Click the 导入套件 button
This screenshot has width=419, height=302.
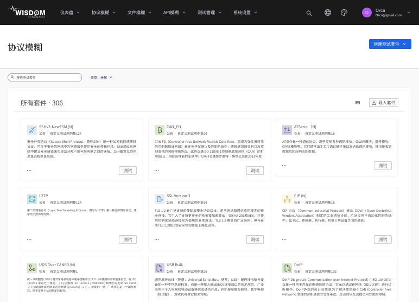tap(384, 103)
